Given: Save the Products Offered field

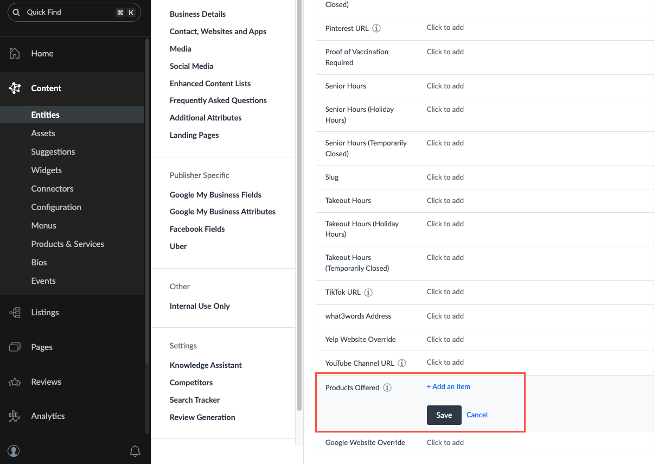Looking at the screenshot, I should (444, 415).
